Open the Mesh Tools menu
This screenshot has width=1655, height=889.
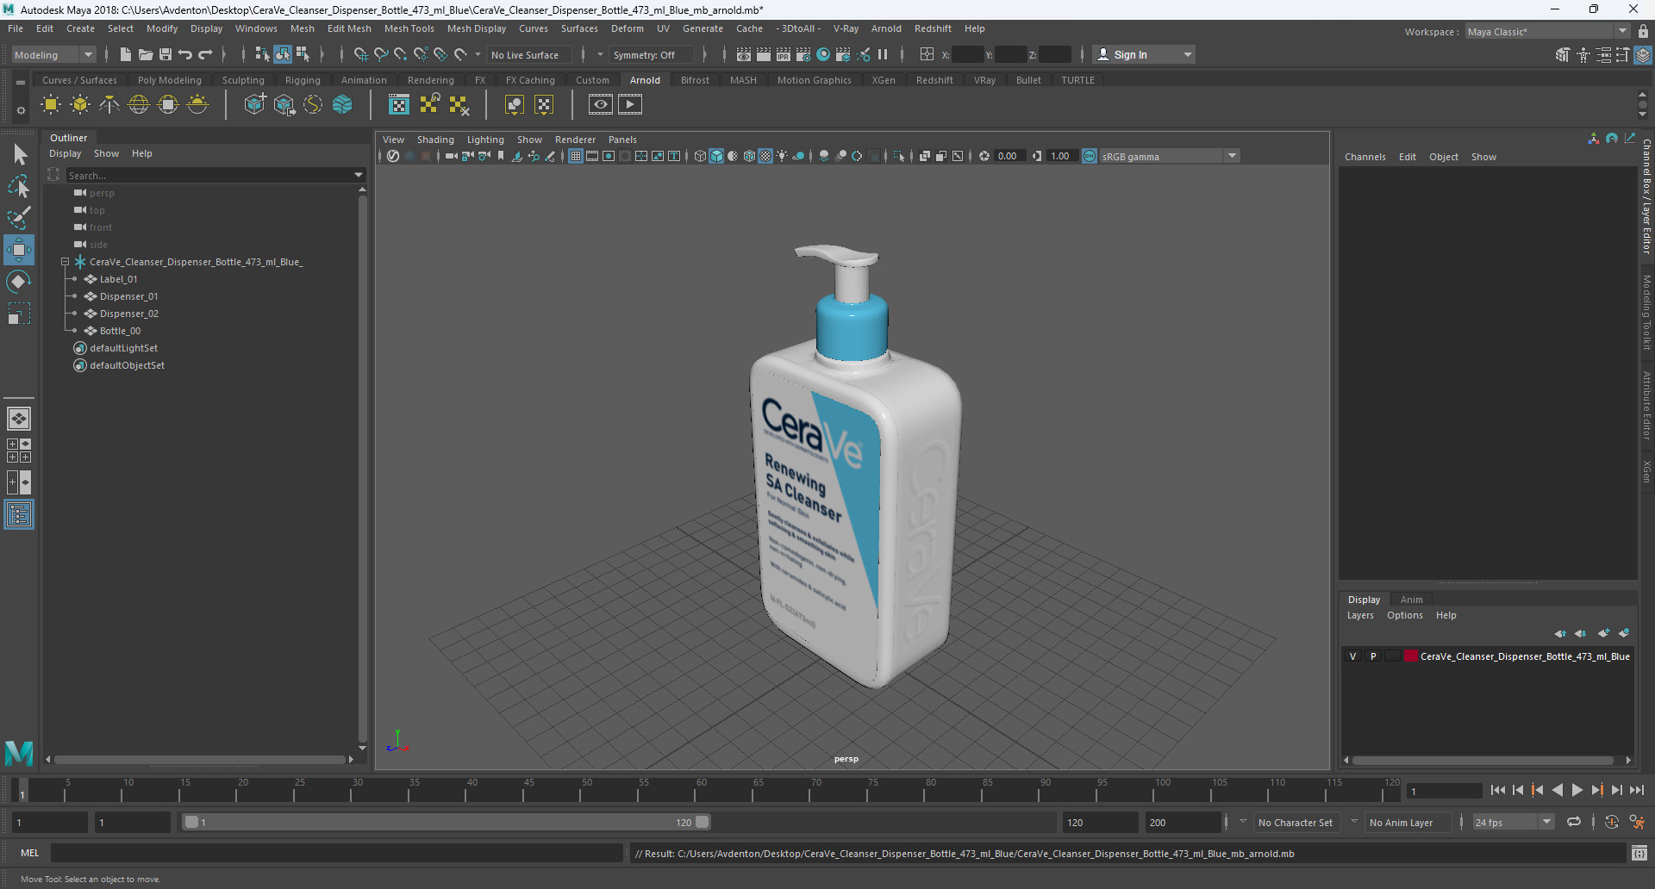(409, 28)
